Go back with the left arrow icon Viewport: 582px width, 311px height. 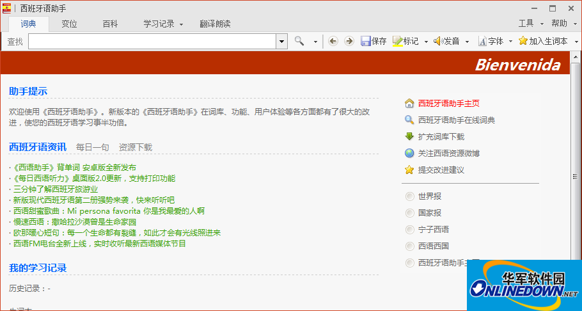click(333, 41)
